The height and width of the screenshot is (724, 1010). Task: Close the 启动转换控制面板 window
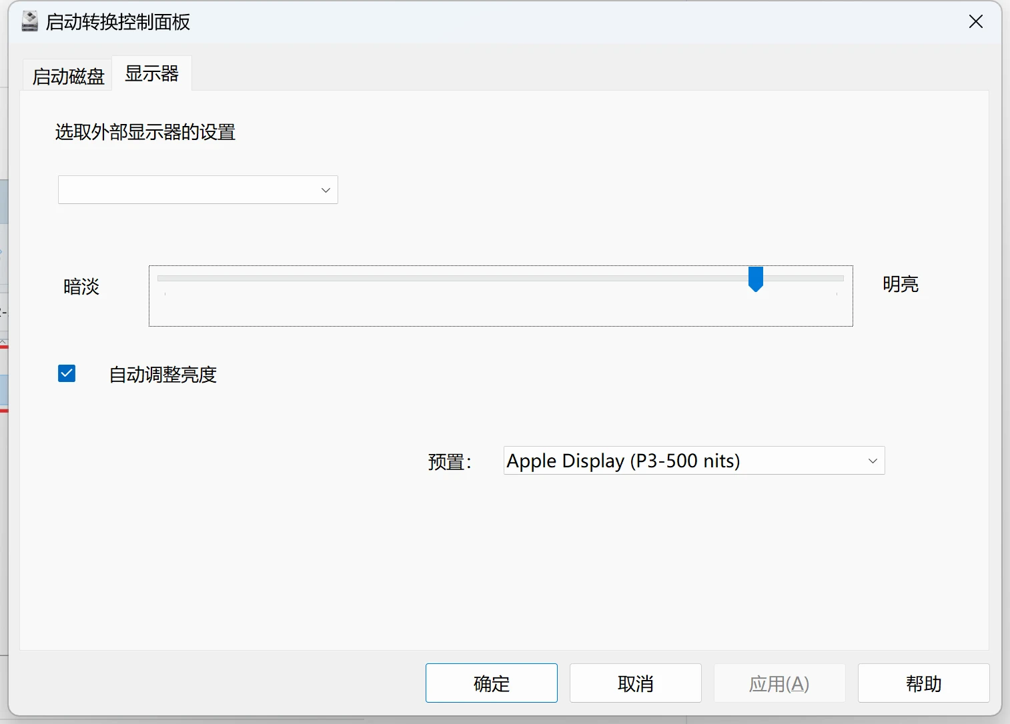pos(976,22)
